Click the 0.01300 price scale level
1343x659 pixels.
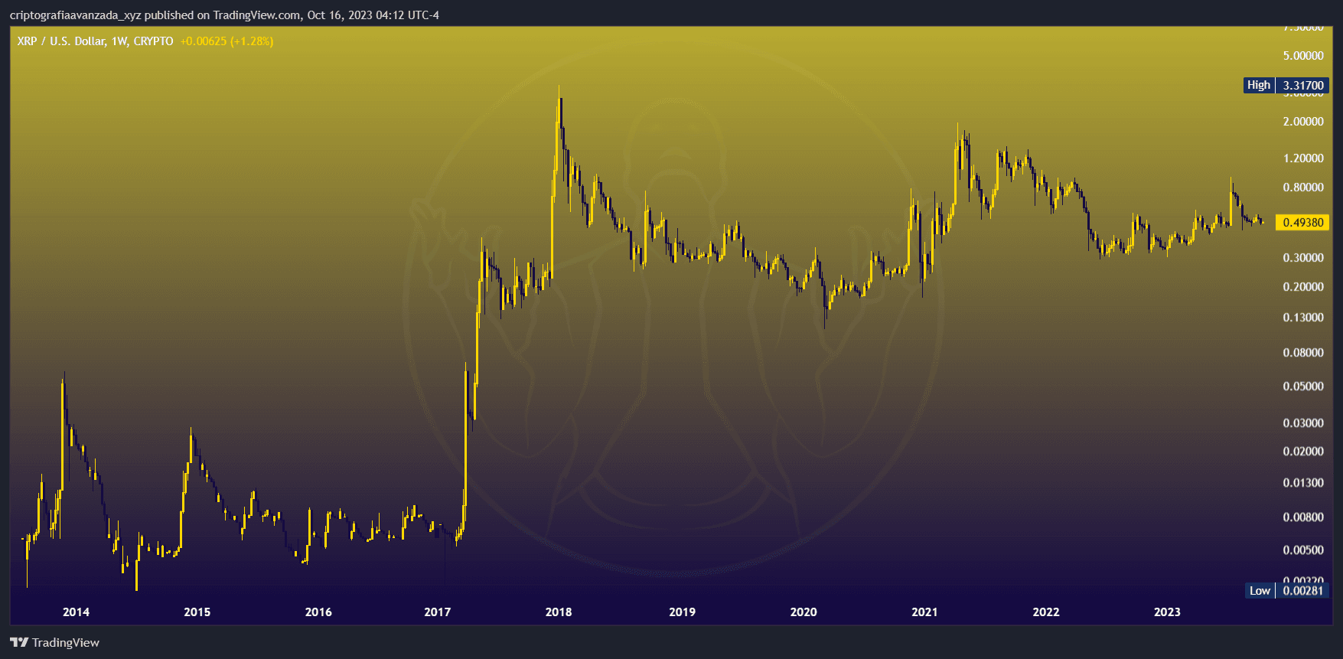coord(1303,483)
